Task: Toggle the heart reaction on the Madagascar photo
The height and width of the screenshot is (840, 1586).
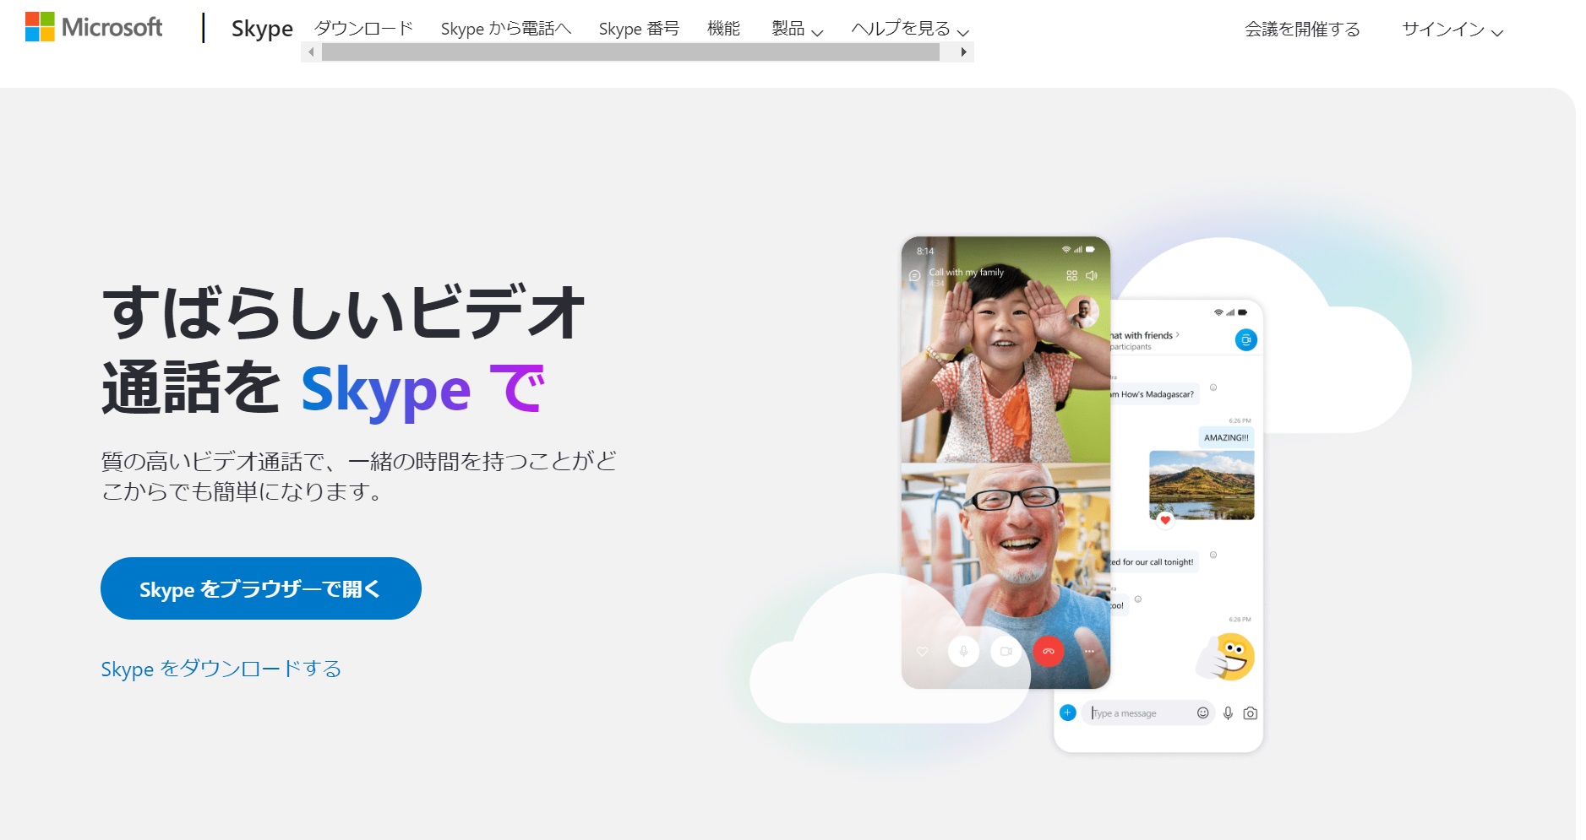Action: 1166,521
